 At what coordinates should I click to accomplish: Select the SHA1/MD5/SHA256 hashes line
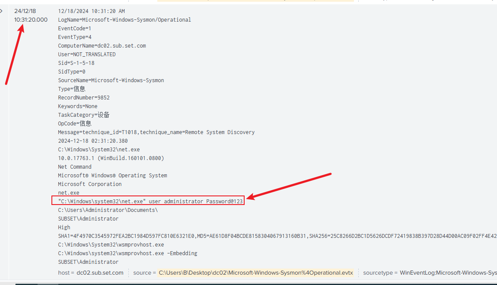click(x=277, y=236)
